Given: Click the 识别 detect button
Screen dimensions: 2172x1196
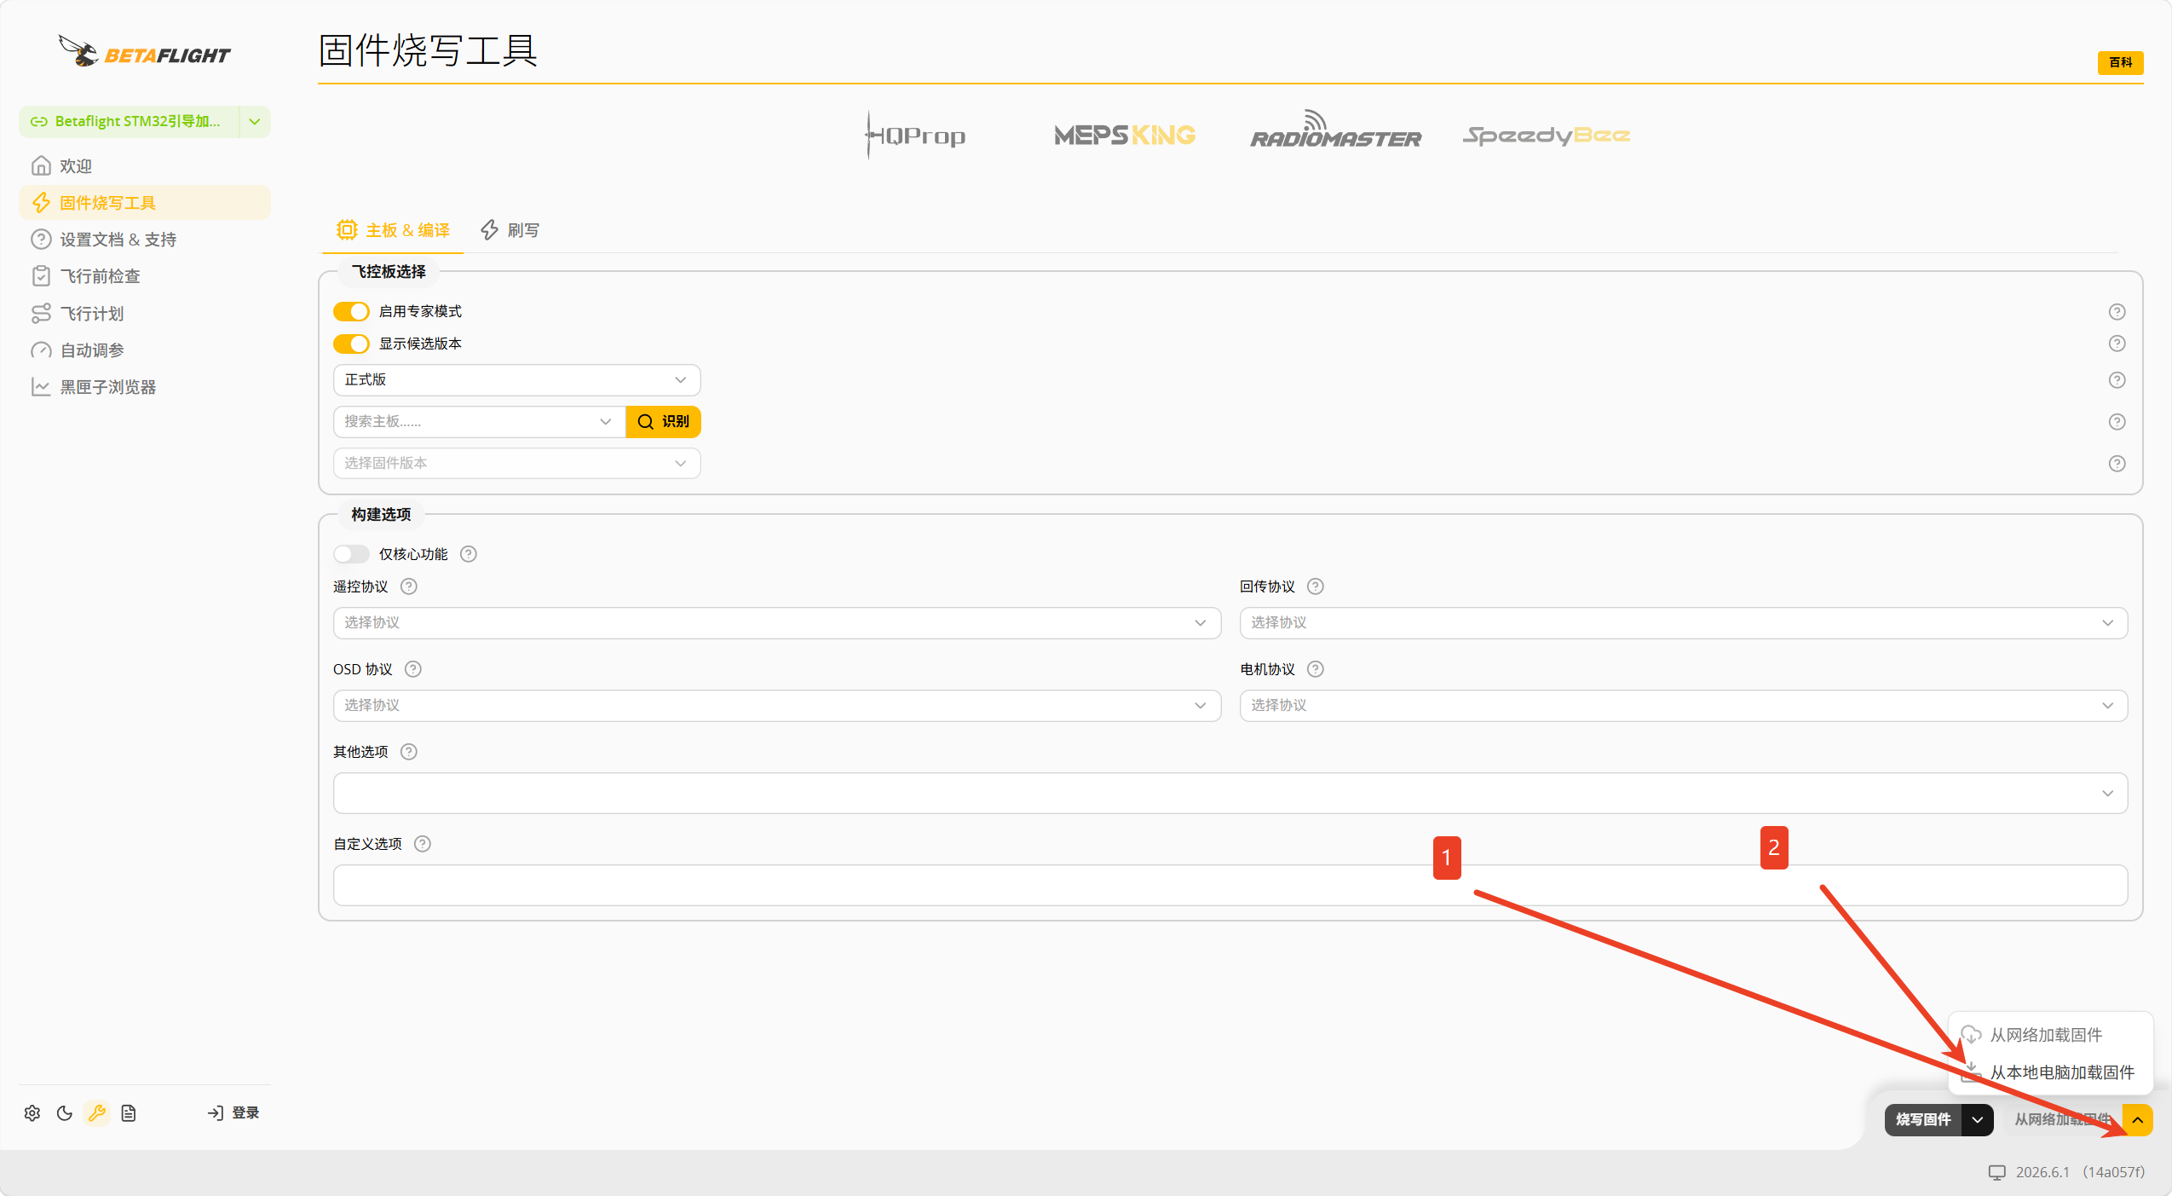Looking at the screenshot, I should (x=663, y=421).
